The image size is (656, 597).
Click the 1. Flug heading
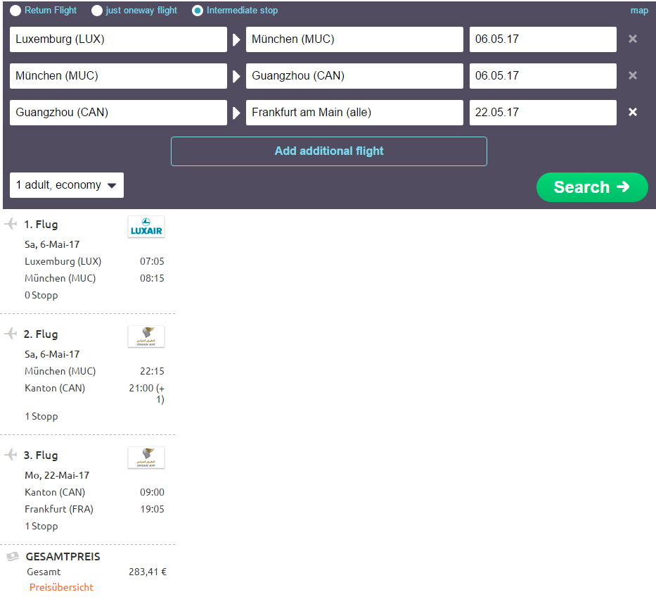tap(41, 225)
